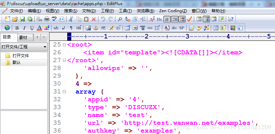Image resolution: width=275 pixels, height=134 pixels.
Task: Click the url string on line 35
Action: point(187,123)
